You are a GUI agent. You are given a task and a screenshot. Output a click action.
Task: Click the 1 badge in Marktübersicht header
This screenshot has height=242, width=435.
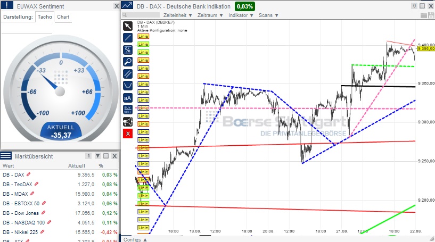coord(88,156)
